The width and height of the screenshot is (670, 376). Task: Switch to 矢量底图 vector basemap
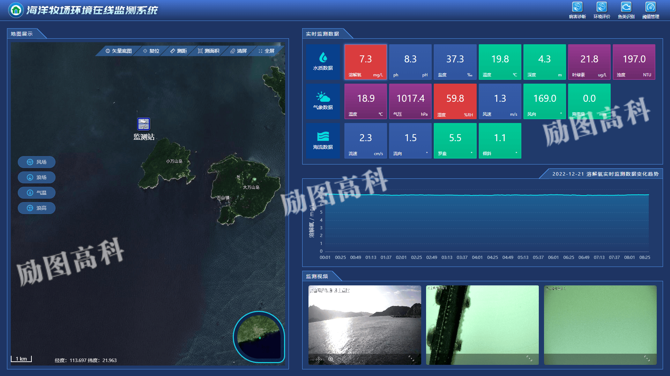coord(119,51)
